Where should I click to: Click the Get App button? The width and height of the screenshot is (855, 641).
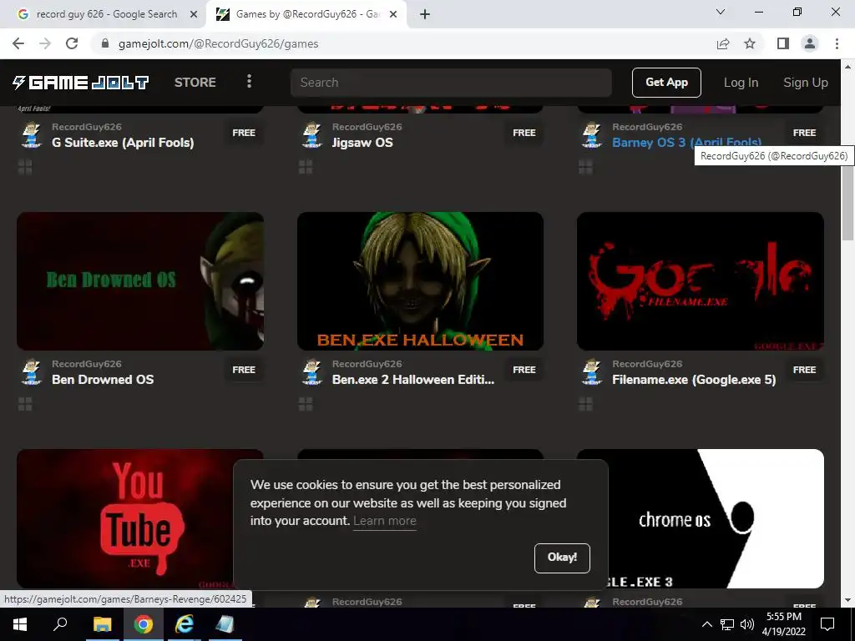point(666,83)
